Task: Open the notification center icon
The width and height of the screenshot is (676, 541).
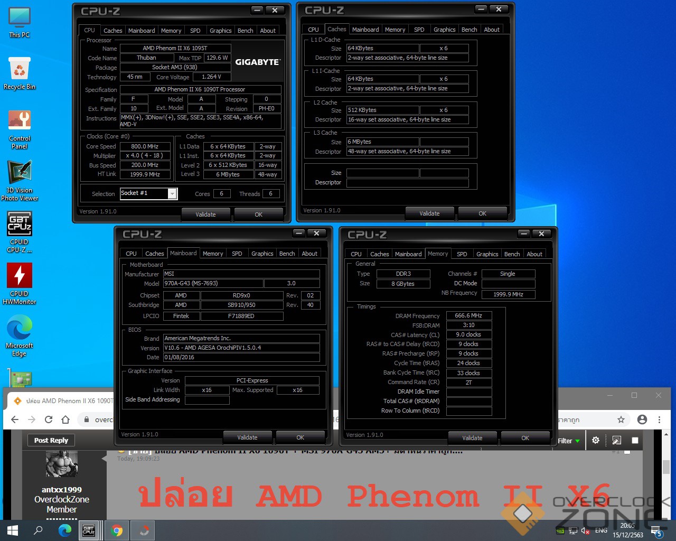Action: [x=656, y=531]
